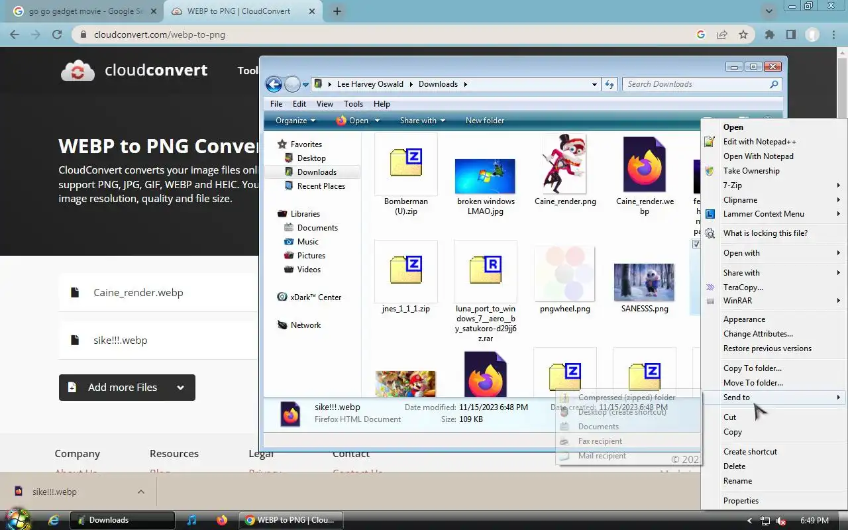Select the Bomberman (U).zip file icon
The width and height of the screenshot is (848, 530).
(406, 164)
